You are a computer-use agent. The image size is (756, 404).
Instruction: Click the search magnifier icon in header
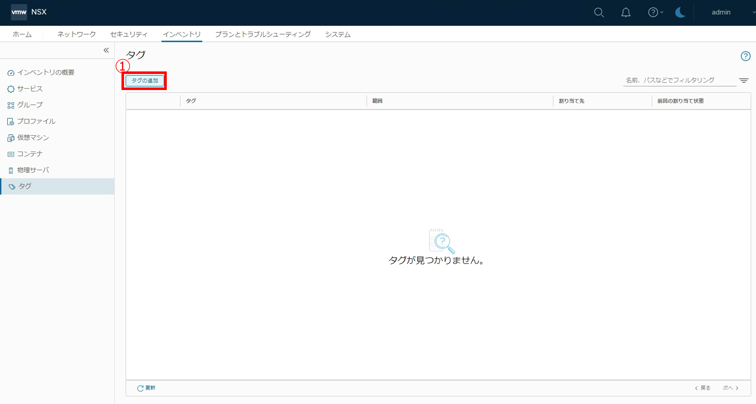click(599, 13)
